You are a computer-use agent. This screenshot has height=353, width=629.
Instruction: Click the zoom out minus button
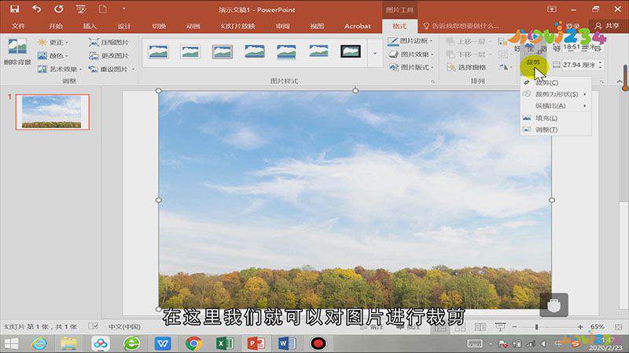(x=515, y=327)
